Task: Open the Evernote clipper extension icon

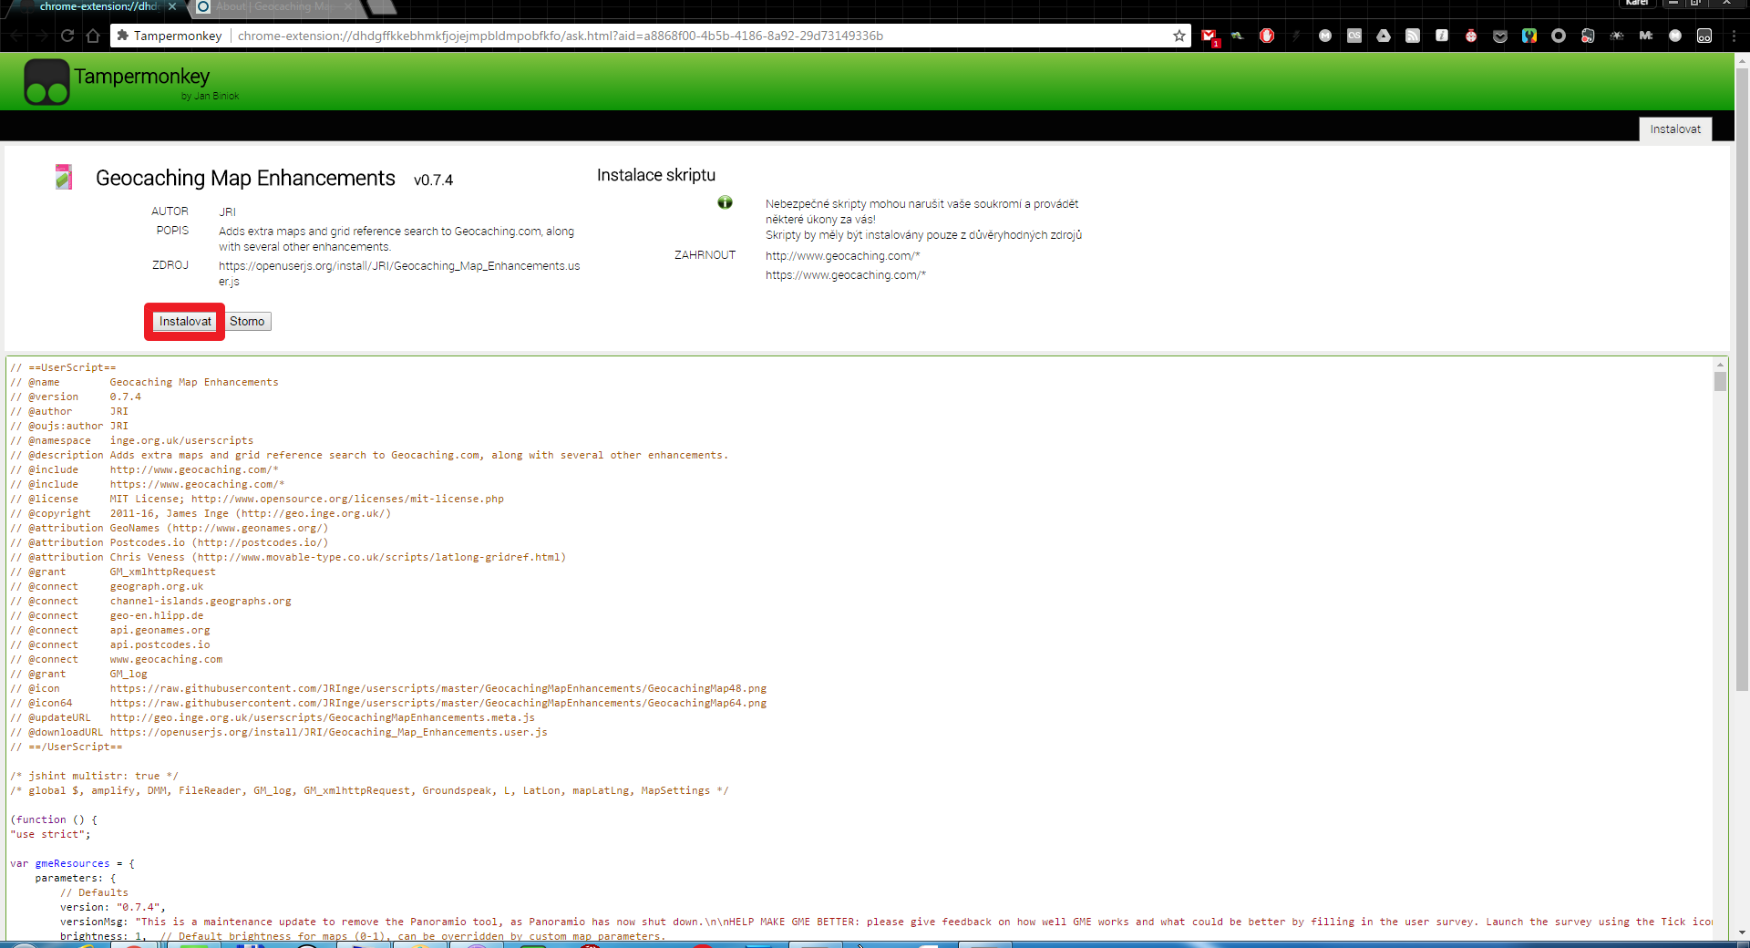Action: [x=1588, y=36]
